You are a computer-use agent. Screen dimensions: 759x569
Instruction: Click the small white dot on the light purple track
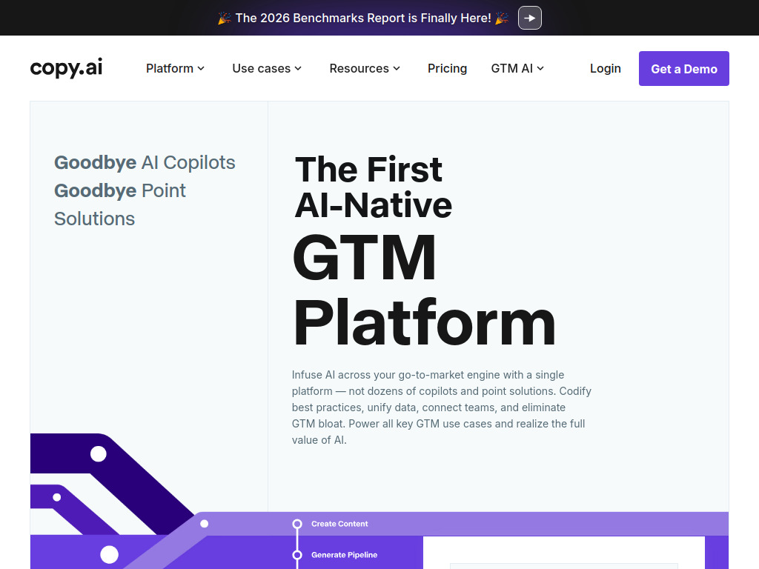(x=205, y=524)
